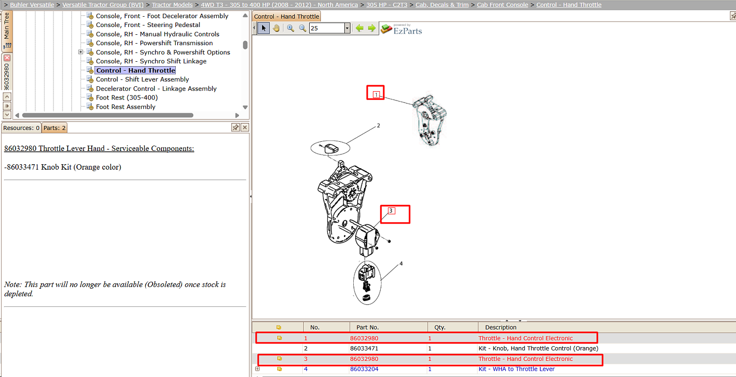Go to next diagram with right green arrow
This screenshot has height=377, width=736.
coord(371,28)
